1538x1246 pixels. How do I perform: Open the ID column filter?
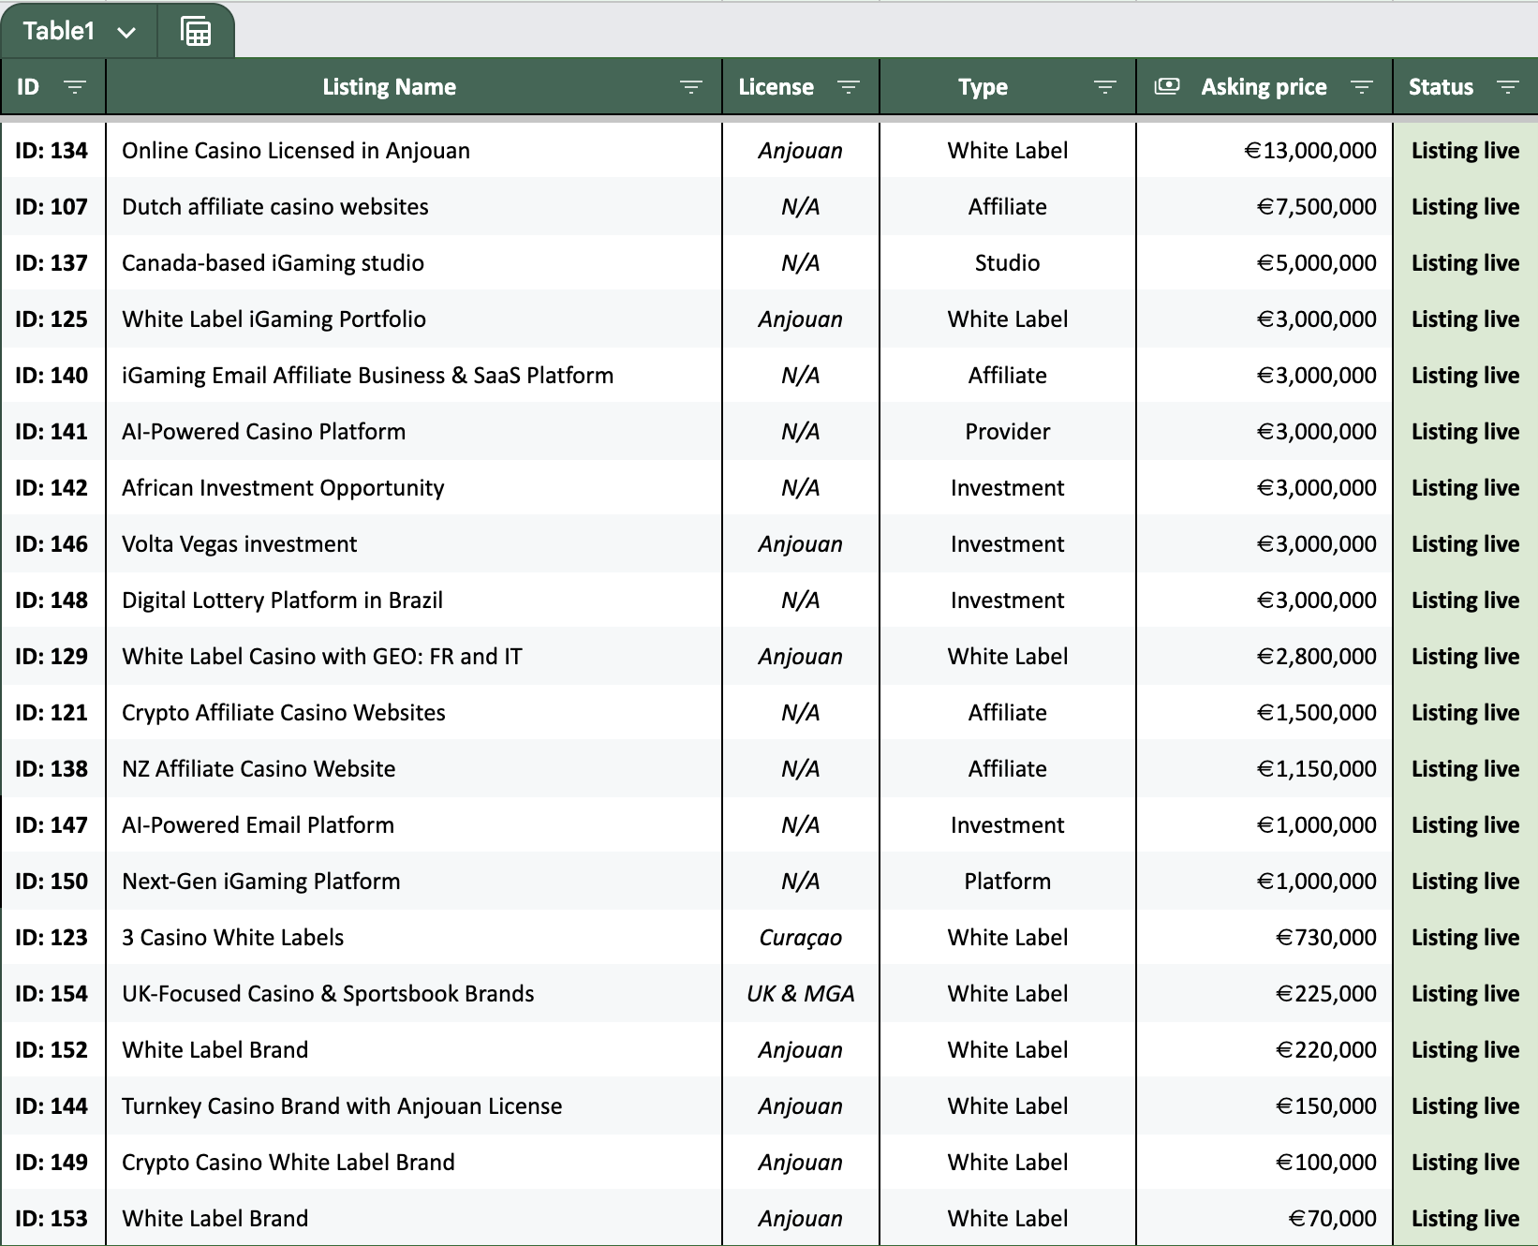(x=74, y=87)
